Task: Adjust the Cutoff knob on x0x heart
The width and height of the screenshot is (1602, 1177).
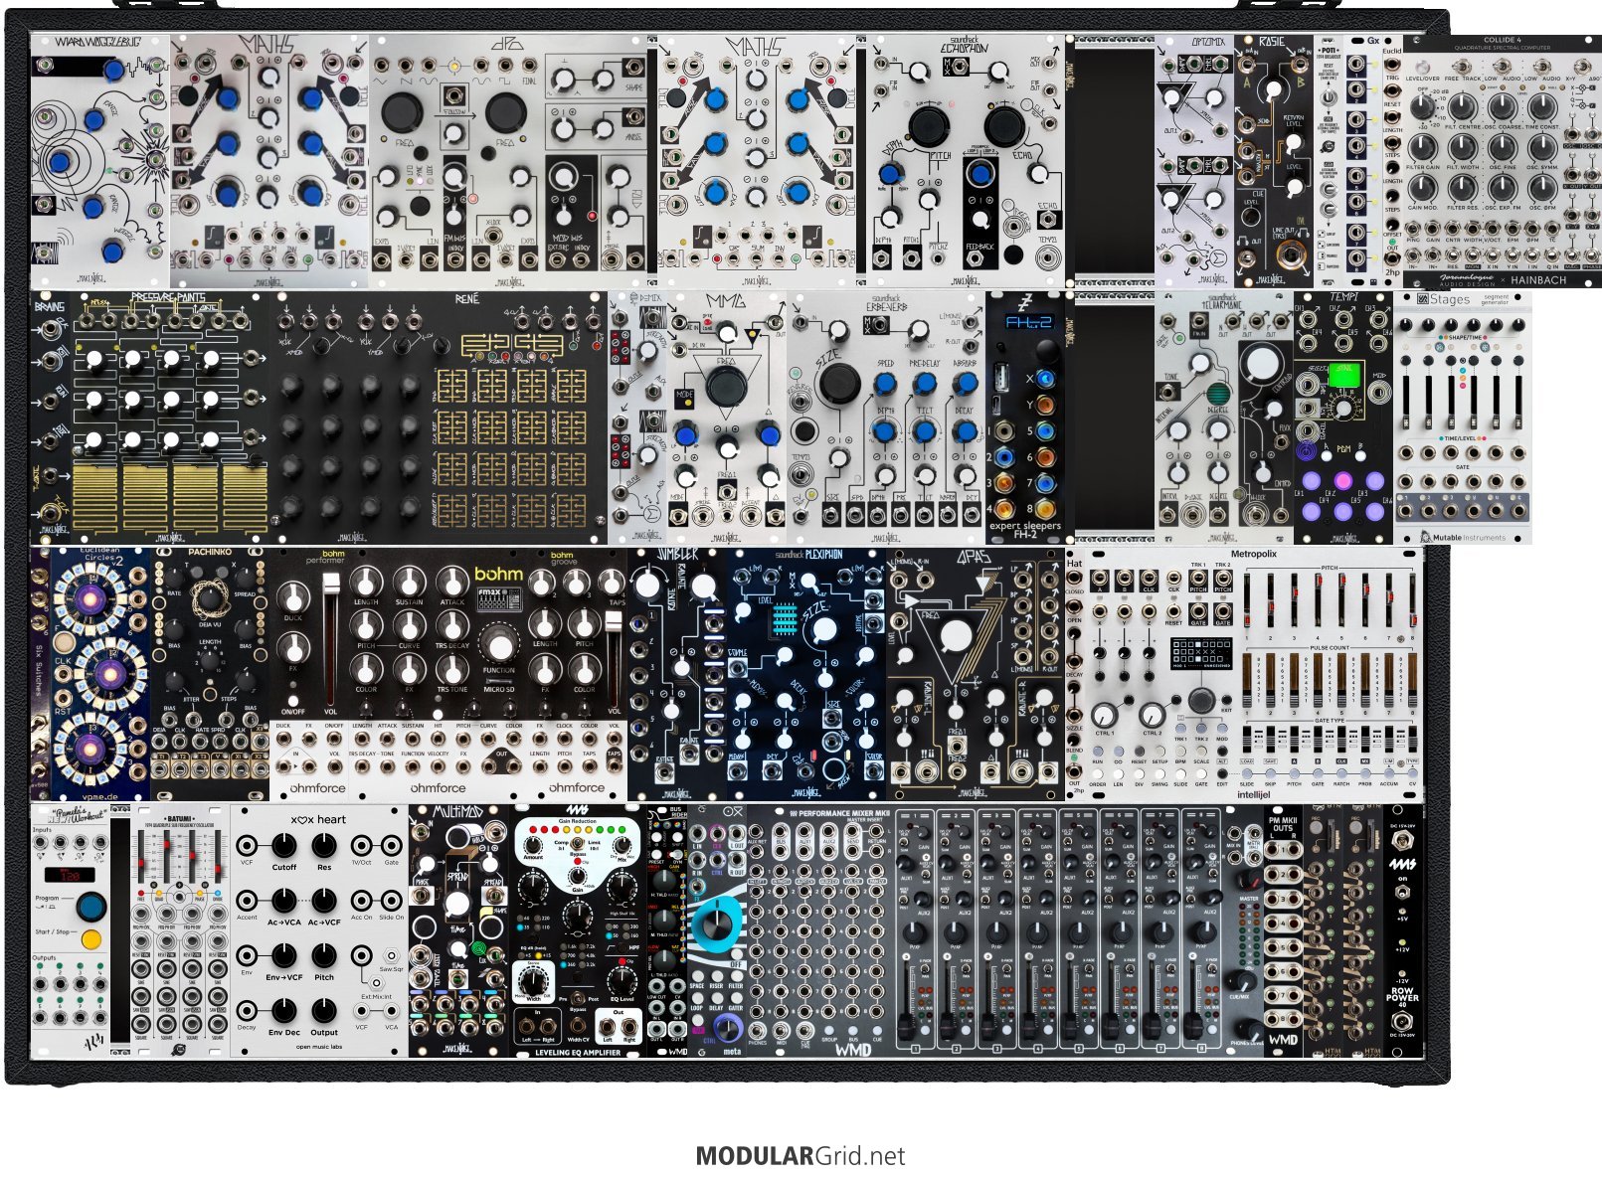Action: click(x=284, y=846)
